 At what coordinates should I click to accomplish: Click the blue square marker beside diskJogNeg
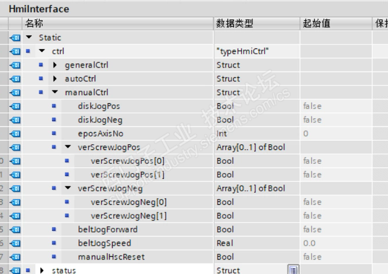[x=54, y=120]
